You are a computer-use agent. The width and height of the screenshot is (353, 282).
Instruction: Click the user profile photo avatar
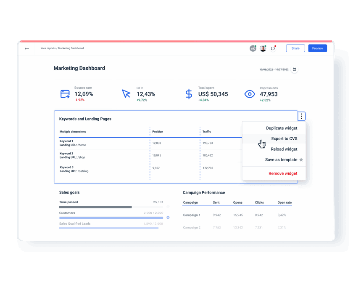263,48
